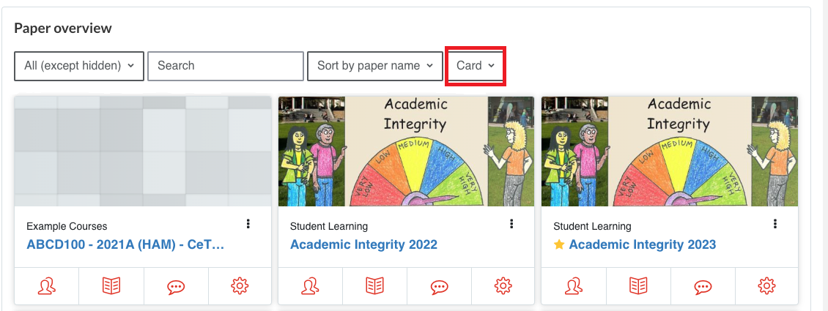Viewport: 828px width, 311px height.
Task: Open gradebook icon on Academic Integrity 2022
Action: (375, 286)
